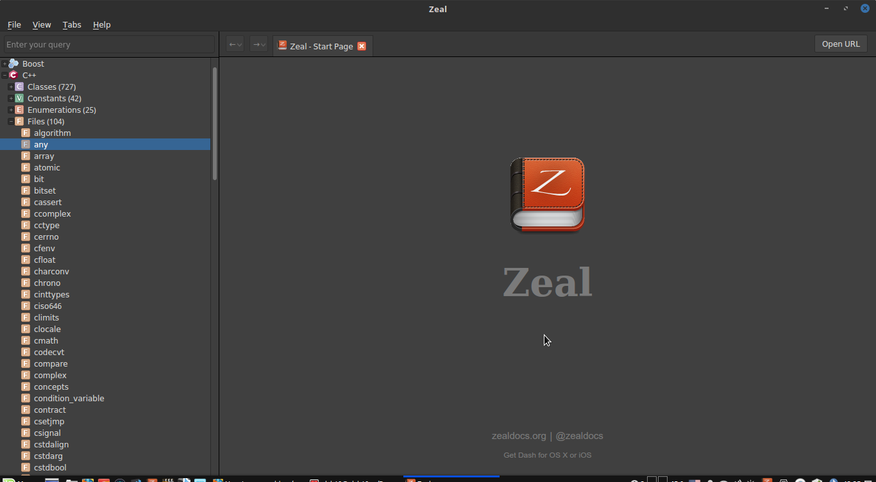Viewport: 876px width, 482px height.
Task: Open the cerrno file entry
Action: coord(46,237)
